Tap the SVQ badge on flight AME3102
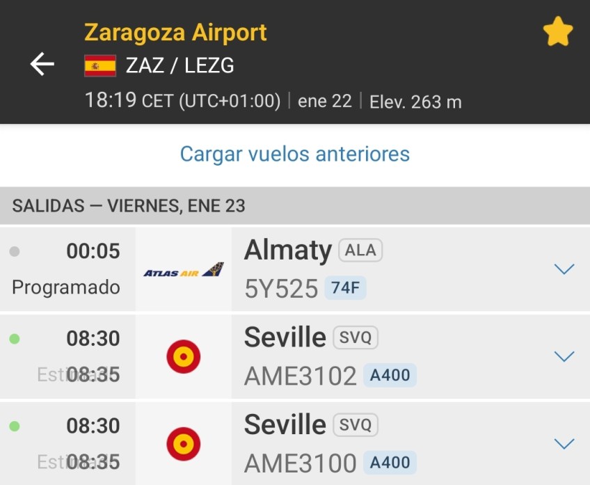 (x=356, y=338)
